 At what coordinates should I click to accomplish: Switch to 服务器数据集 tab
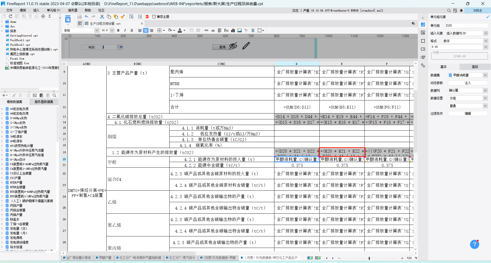coord(44,102)
